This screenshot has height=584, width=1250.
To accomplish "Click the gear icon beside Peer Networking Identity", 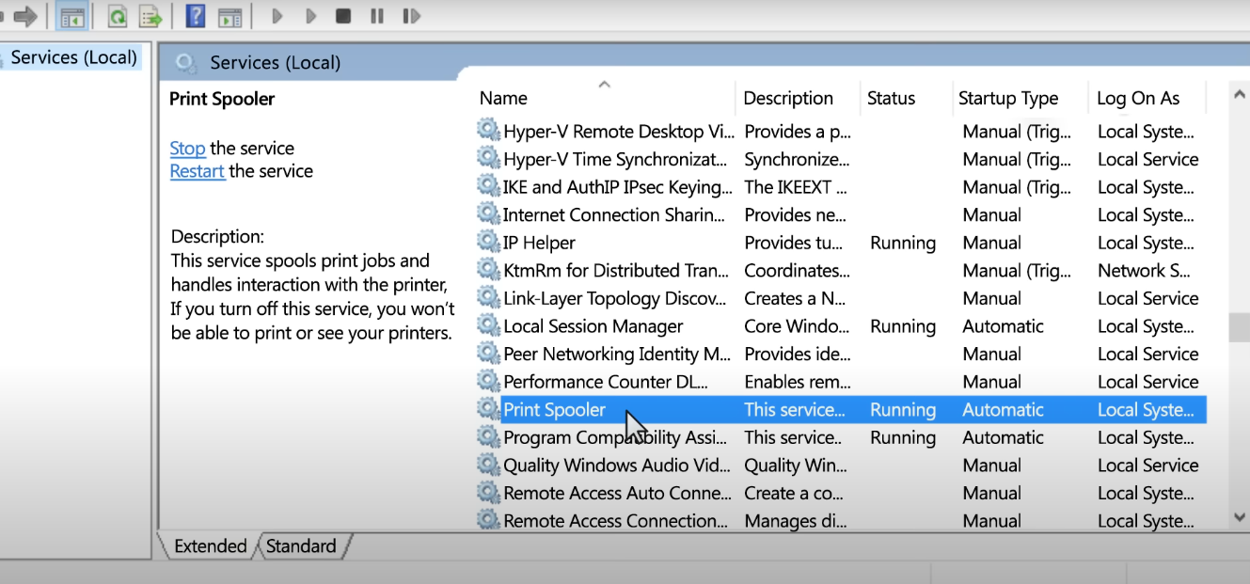I will coord(488,353).
